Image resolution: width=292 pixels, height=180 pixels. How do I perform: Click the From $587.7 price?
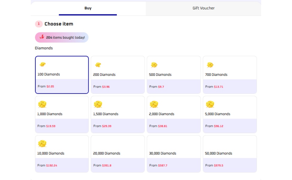158,166
